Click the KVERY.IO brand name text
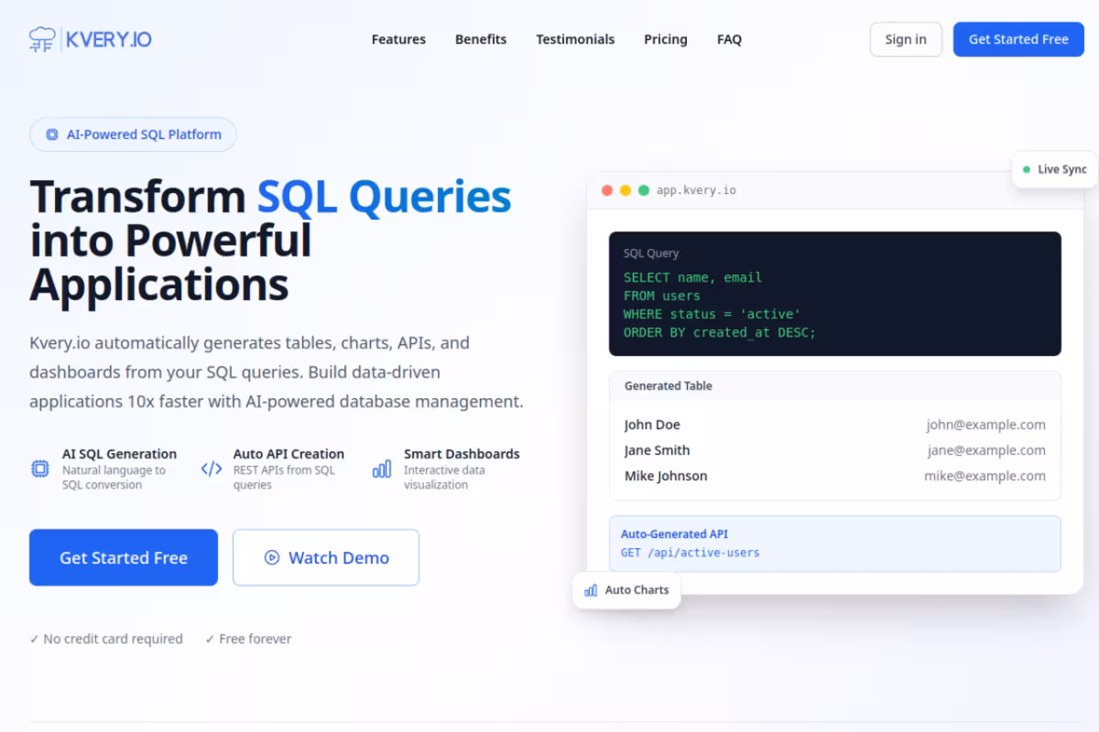Screen dimensions: 1099x732 109,39
